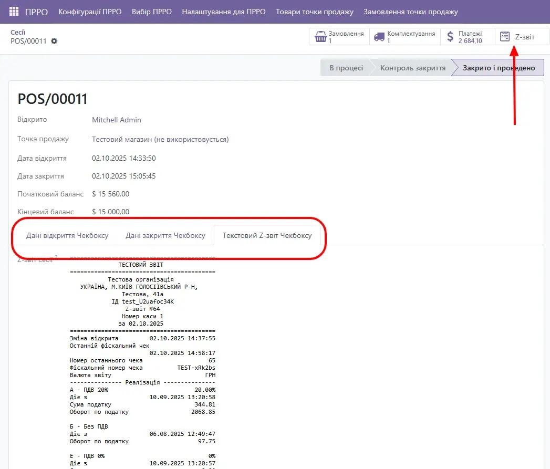Select the Закрито і проведено status stage
This screenshot has height=469, width=550.
click(x=499, y=68)
